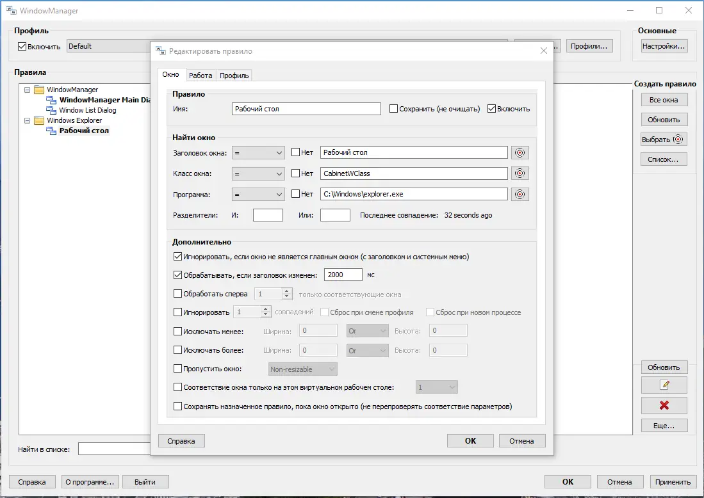Click Еще… button in main window

point(664,425)
